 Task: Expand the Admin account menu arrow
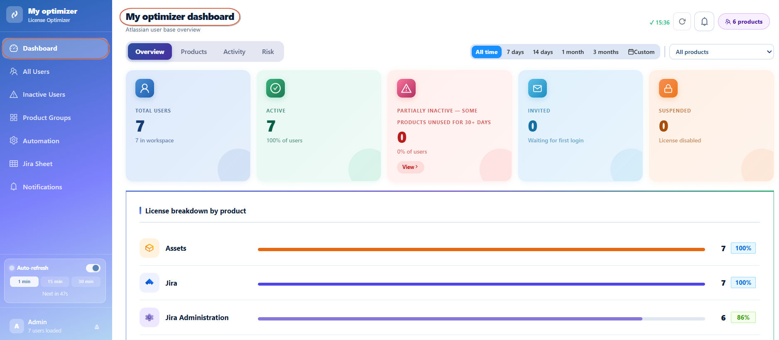pyautogui.click(x=97, y=327)
